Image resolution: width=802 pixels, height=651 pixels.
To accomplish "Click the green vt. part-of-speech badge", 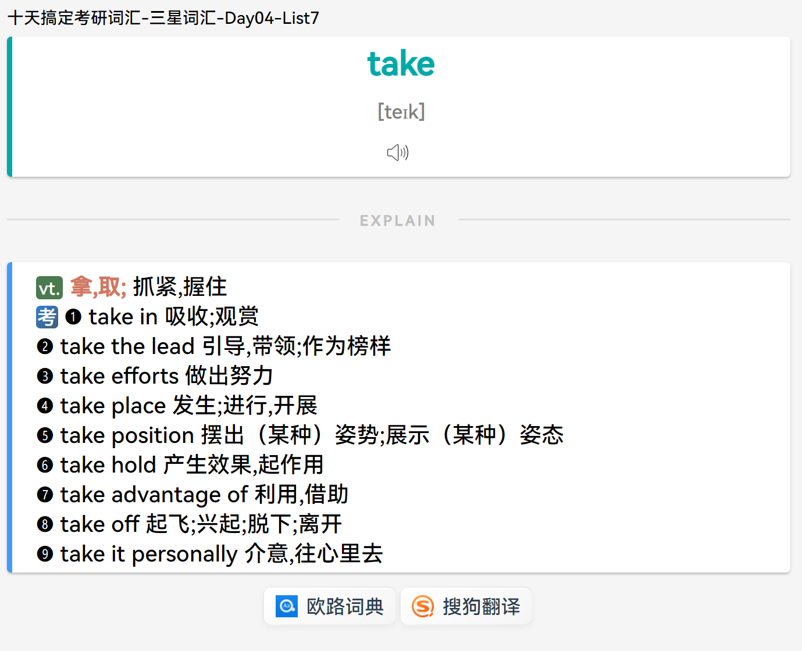I will click(x=49, y=288).
